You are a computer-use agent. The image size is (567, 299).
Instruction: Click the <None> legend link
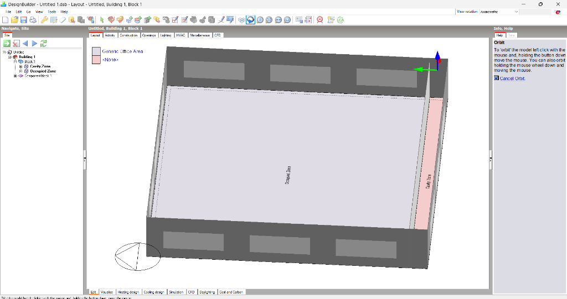click(x=110, y=60)
